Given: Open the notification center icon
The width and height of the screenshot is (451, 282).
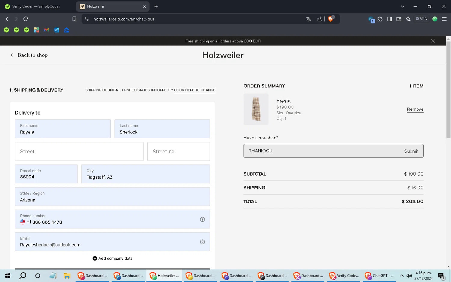Looking at the screenshot, I should [x=441, y=276].
